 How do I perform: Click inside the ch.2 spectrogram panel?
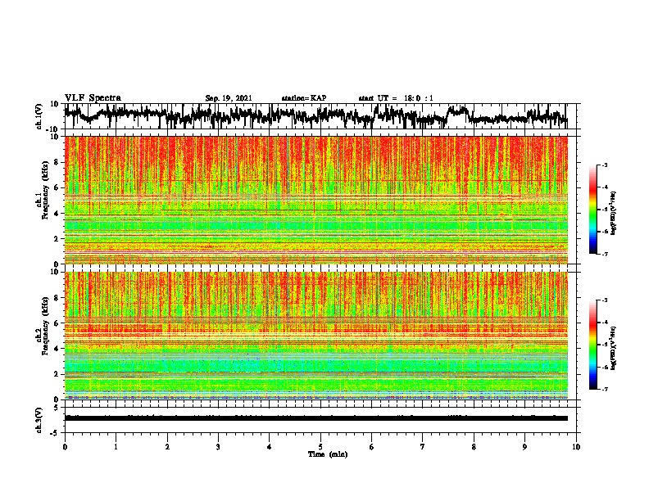(316, 336)
